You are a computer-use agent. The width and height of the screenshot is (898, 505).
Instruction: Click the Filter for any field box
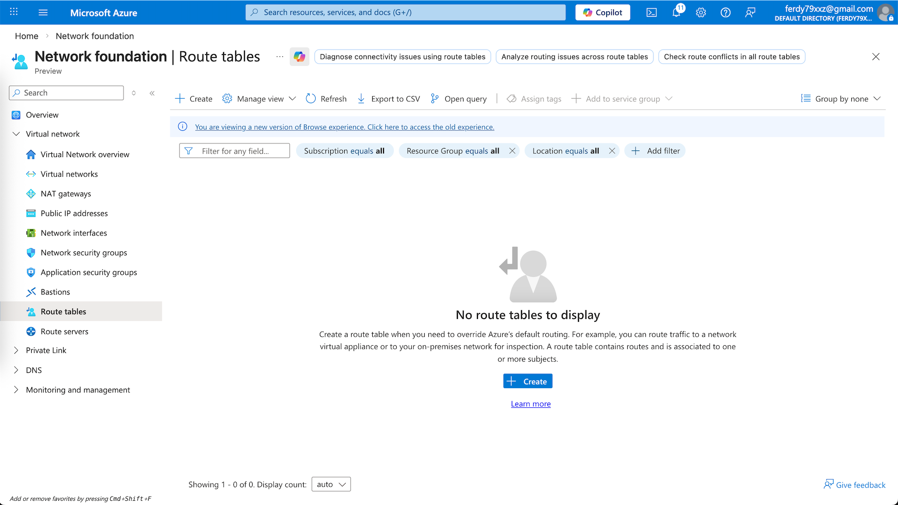tap(235, 151)
